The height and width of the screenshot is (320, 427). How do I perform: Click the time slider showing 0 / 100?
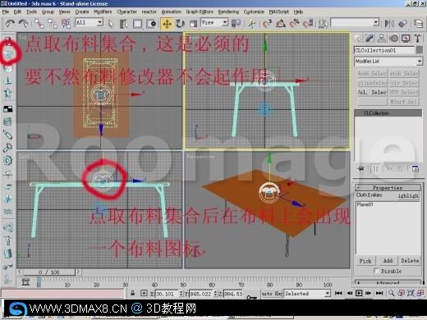(x=48, y=272)
